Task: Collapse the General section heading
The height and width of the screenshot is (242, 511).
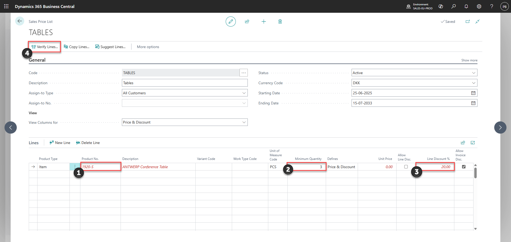Action: (x=37, y=60)
